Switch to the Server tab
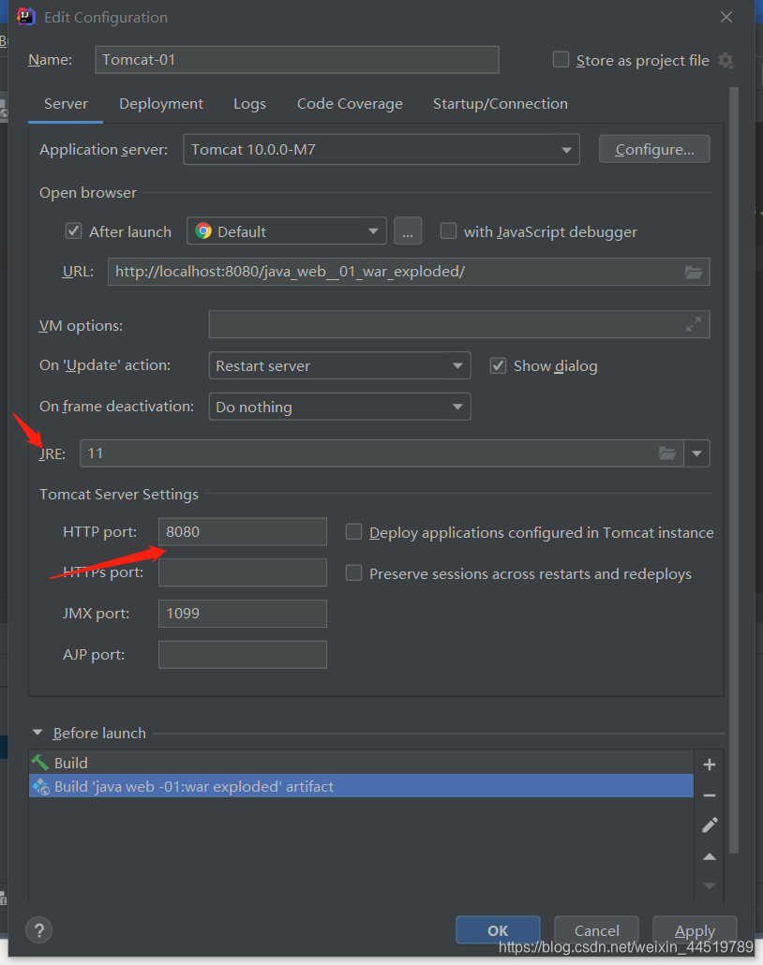Image resolution: width=763 pixels, height=965 pixels. 66,103
